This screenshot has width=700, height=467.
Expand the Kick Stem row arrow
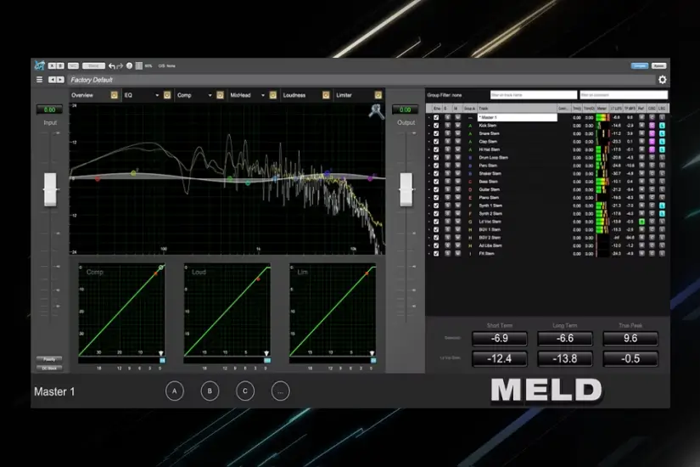[x=429, y=126]
